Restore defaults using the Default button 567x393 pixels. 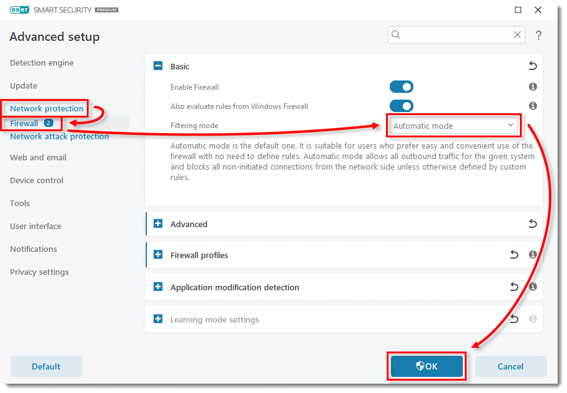click(x=46, y=366)
